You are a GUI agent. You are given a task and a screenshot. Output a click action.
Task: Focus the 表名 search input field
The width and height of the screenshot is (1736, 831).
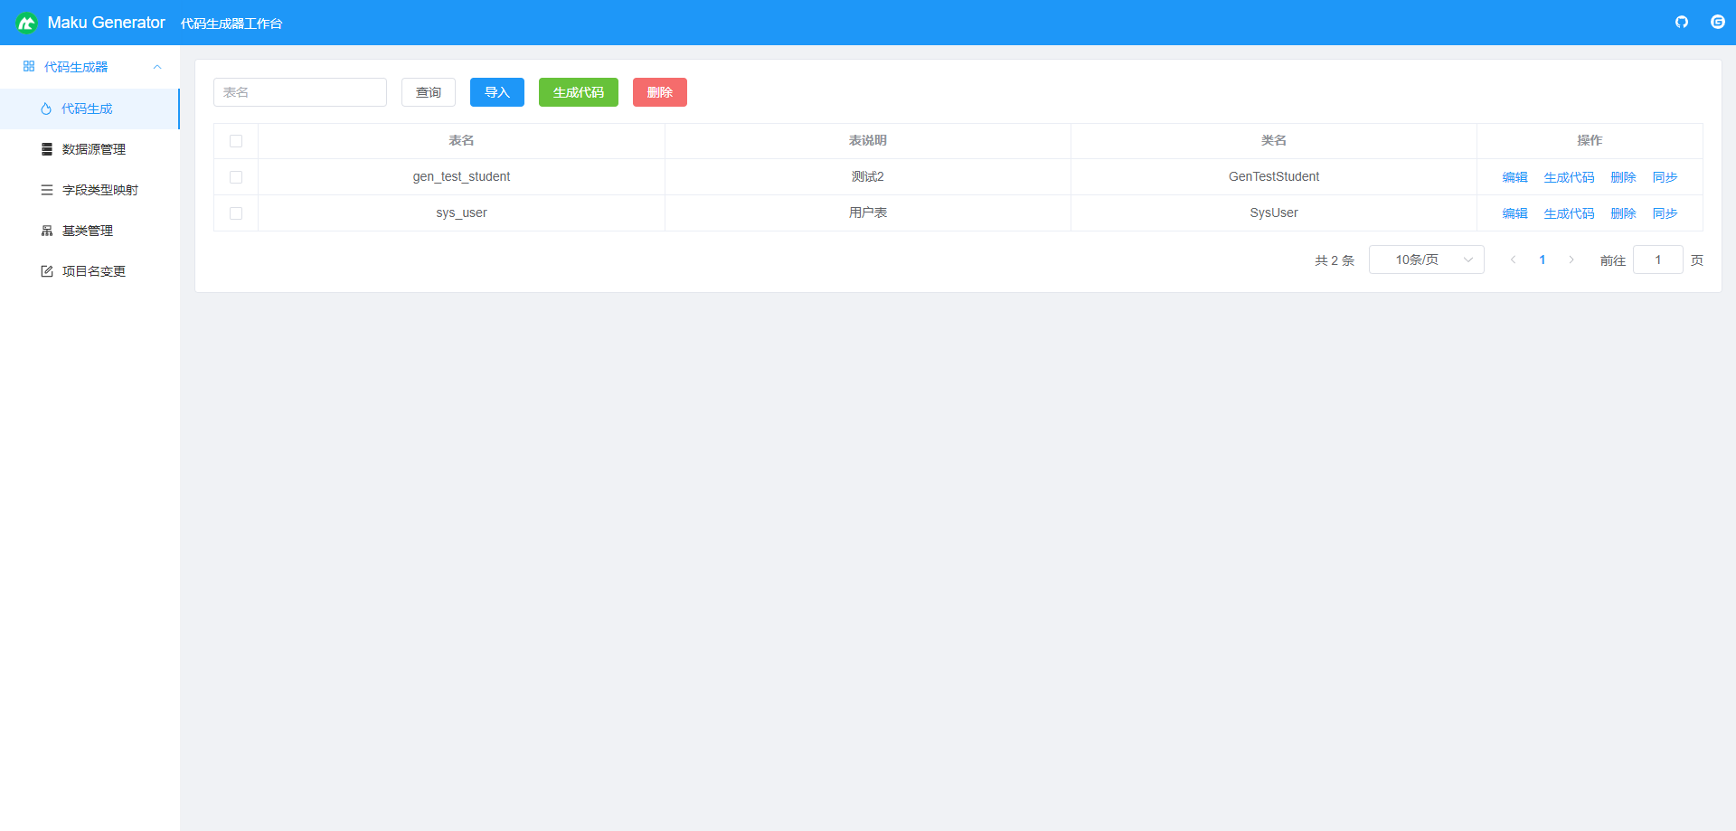[x=300, y=92]
